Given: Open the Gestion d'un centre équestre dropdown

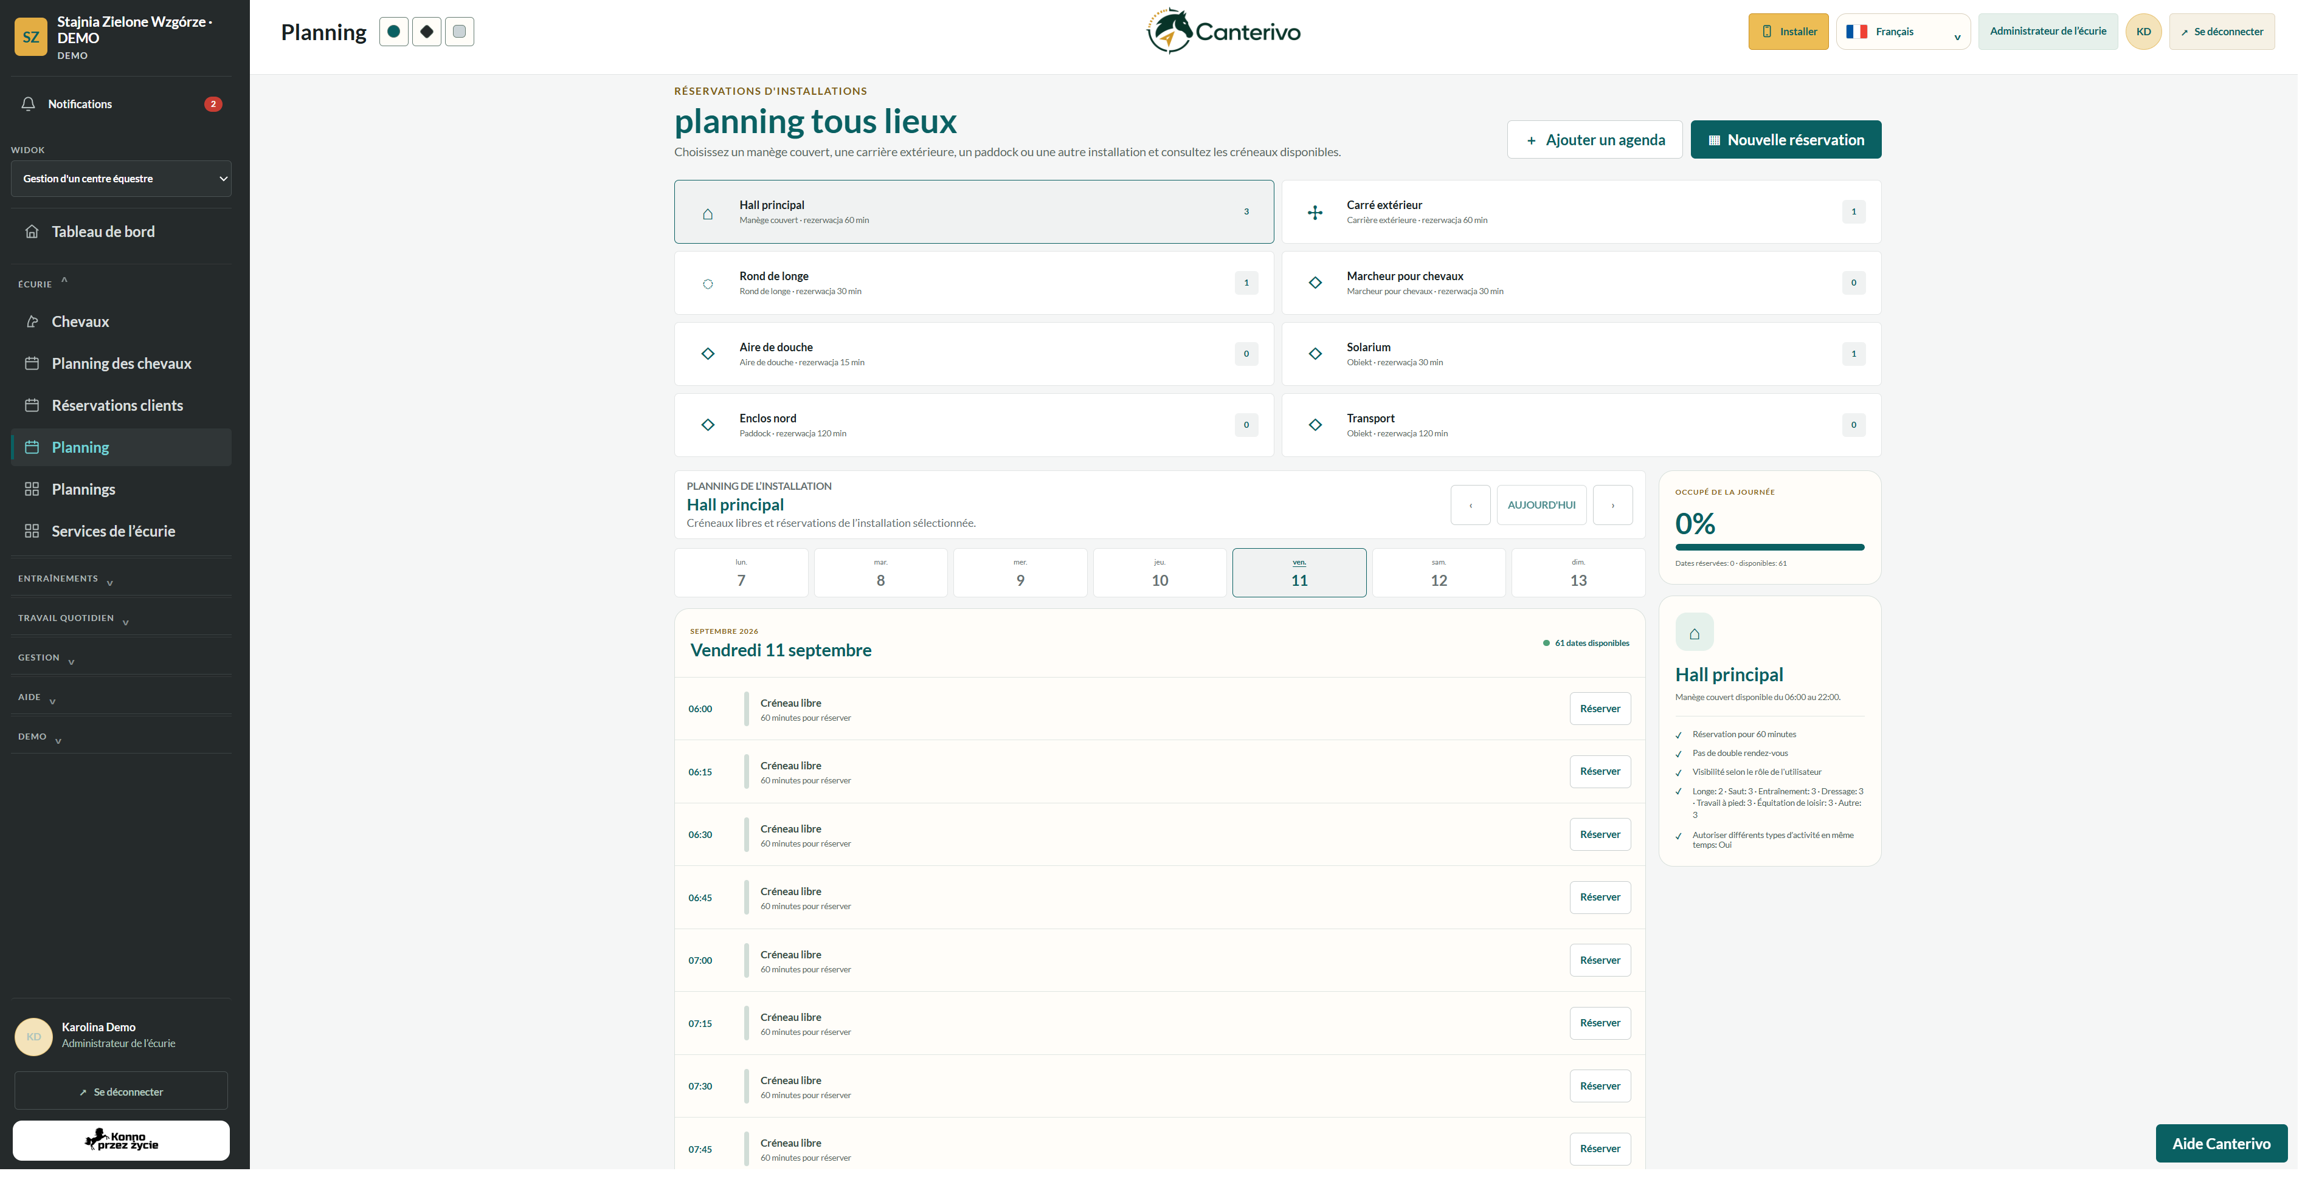Looking at the screenshot, I should (x=122, y=179).
